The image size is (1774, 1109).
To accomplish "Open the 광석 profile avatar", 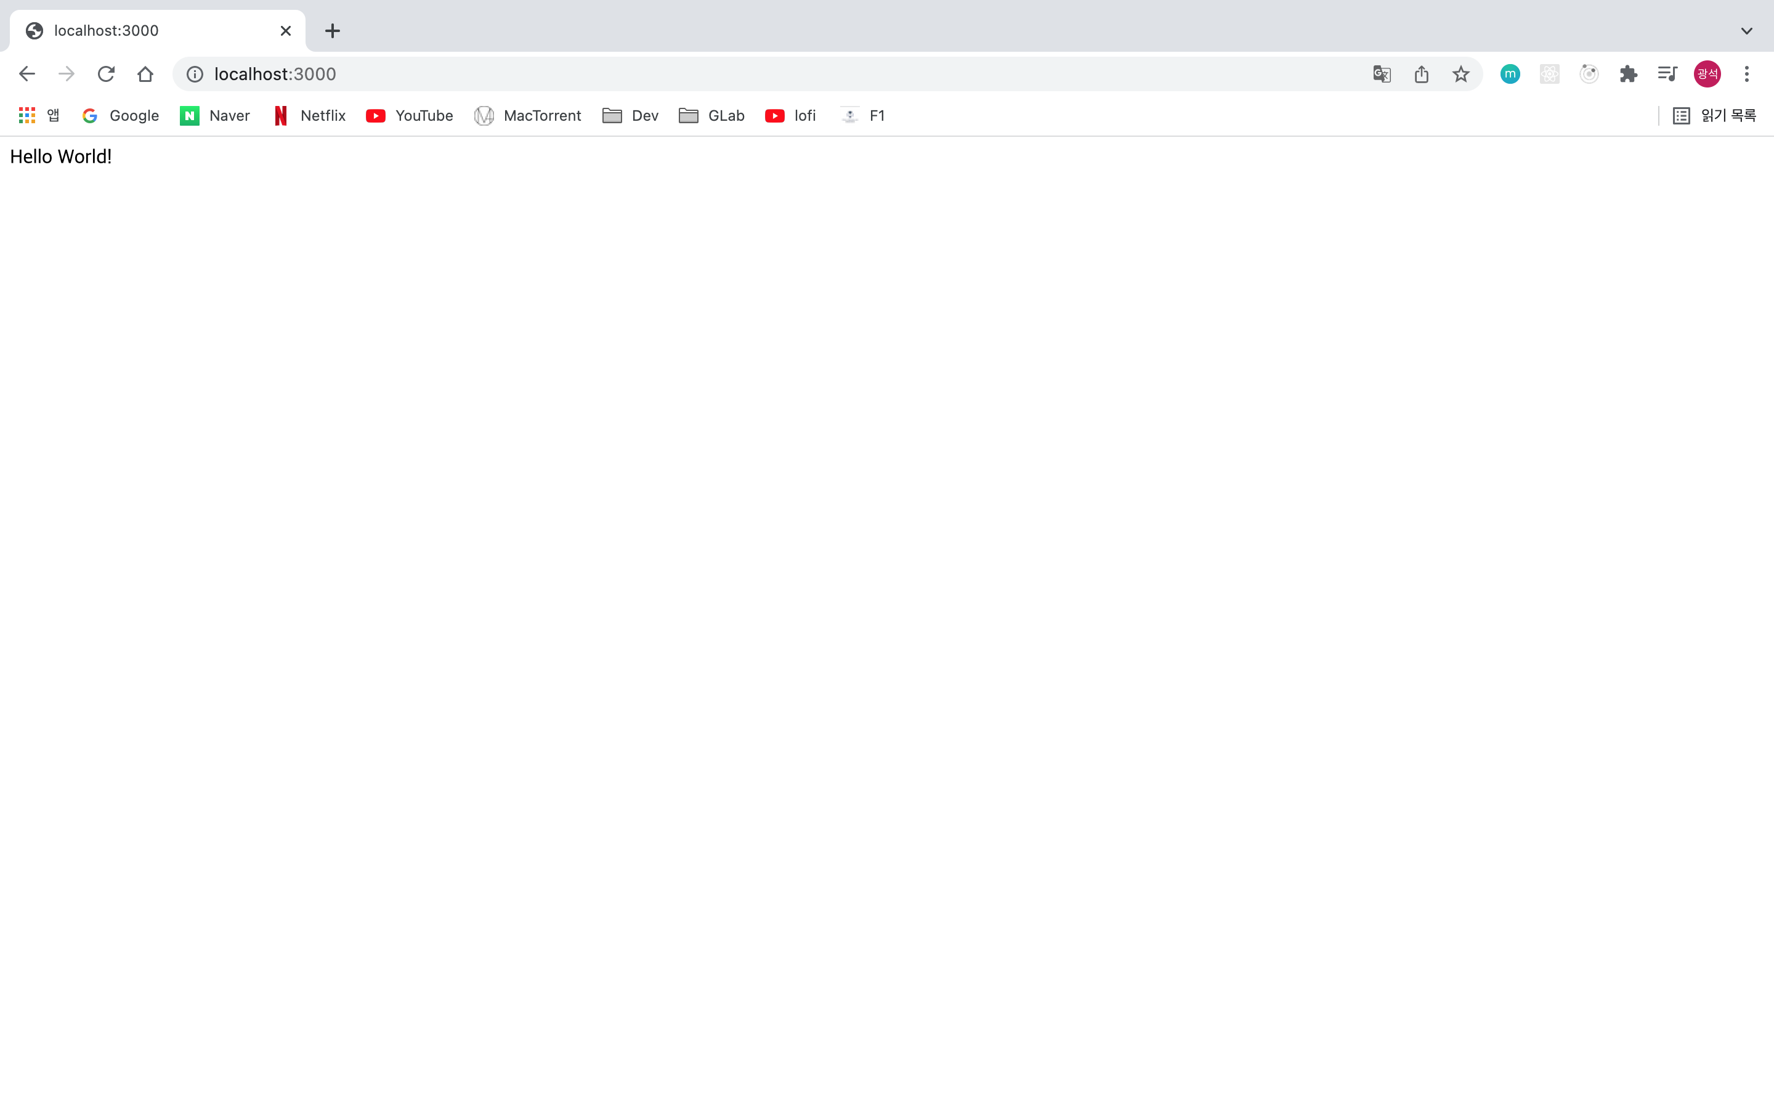I will (1707, 74).
